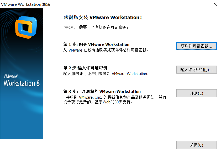Click the line 从 VMware 在线商店购买或获得评估许可证密钥。
The width and height of the screenshot is (221, 156).
106,50
